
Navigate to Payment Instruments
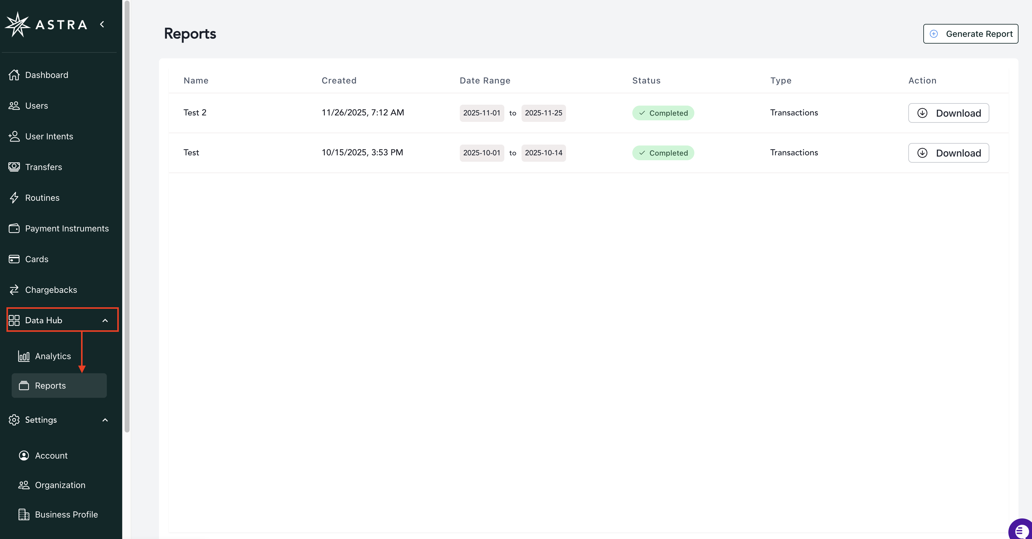click(67, 228)
